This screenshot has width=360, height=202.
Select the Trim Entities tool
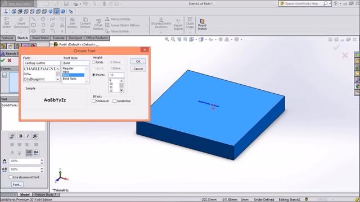72,23
